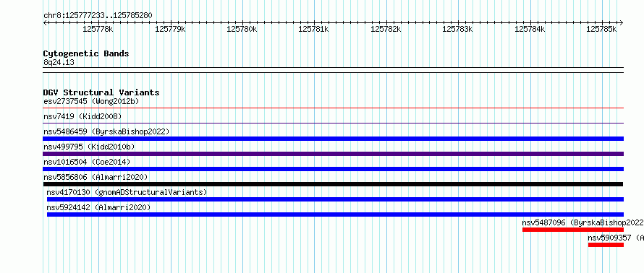This screenshot has height=273, width=644.
Task: Click the black bar under nsv5856806
Action: [334, 184]
